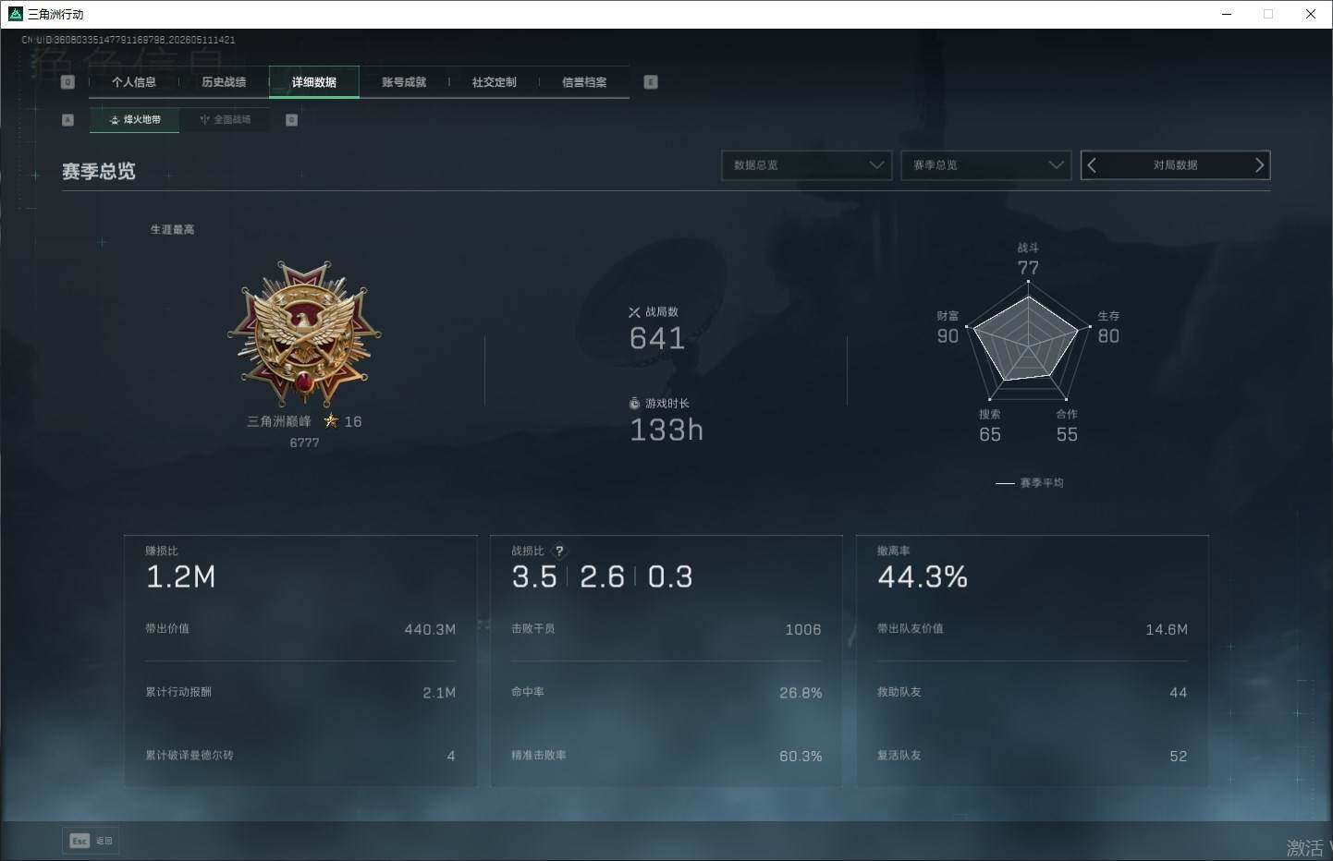Image resolution: width=1333 pixels, height=861 pixels.
Task: Click the 生涯最高 label
Action: tap(173, 230)
